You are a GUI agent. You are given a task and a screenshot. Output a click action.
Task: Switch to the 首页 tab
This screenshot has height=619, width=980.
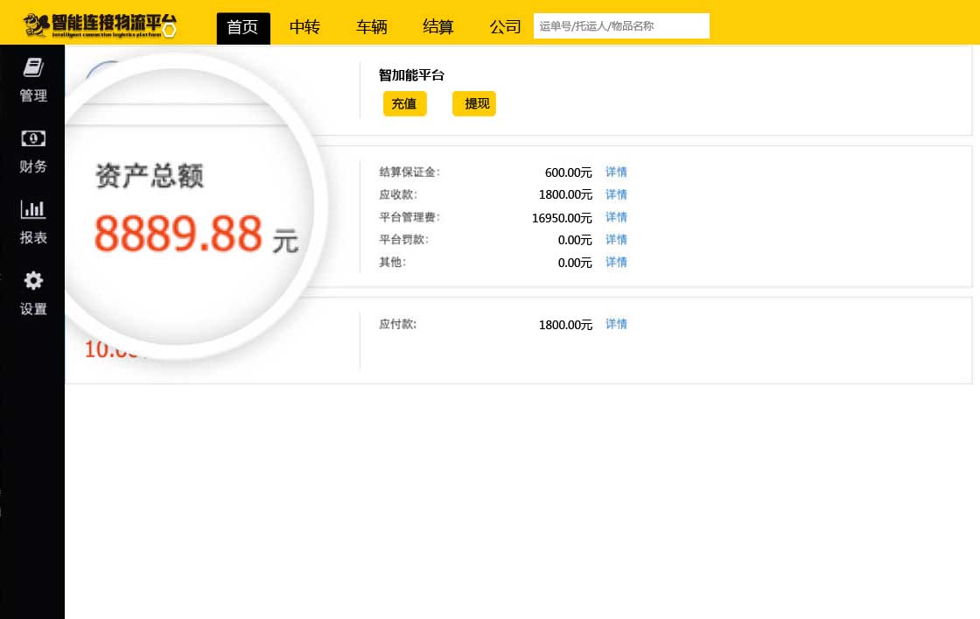(242, 27)
